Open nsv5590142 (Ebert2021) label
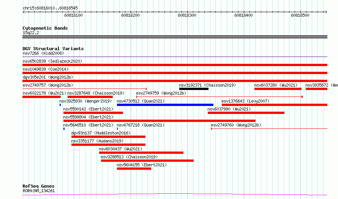The height and width of the screenshot is (199, 338). (88, 109)
